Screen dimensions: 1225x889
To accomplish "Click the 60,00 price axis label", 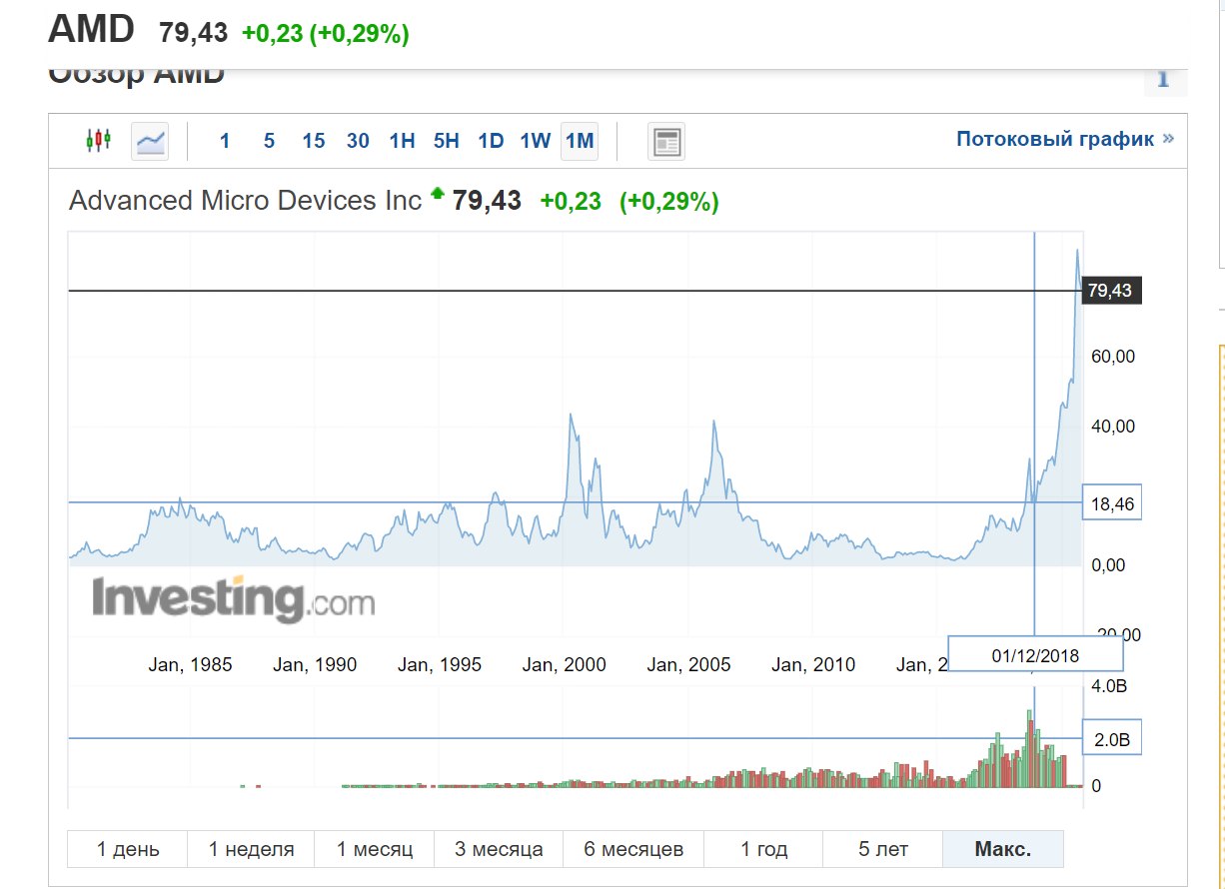I will pyautogui.click(x=1112, y=357).
